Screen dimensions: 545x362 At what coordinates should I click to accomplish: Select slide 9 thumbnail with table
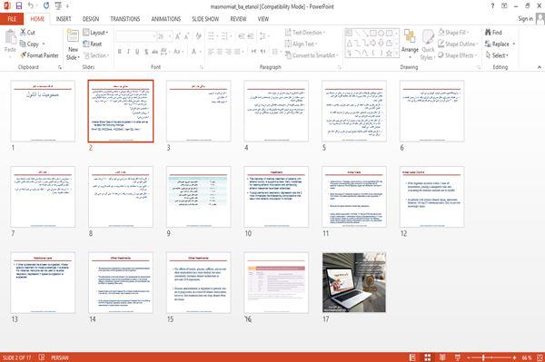point(198,197)
